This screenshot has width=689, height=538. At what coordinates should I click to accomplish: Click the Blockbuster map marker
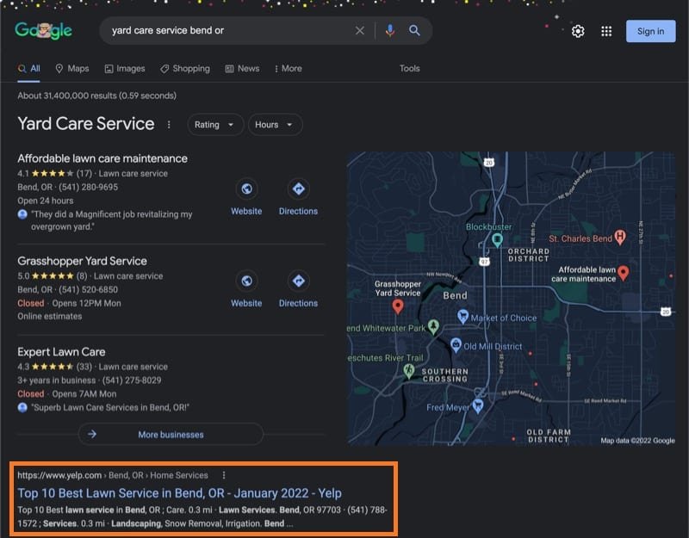[x=497, y=240]
